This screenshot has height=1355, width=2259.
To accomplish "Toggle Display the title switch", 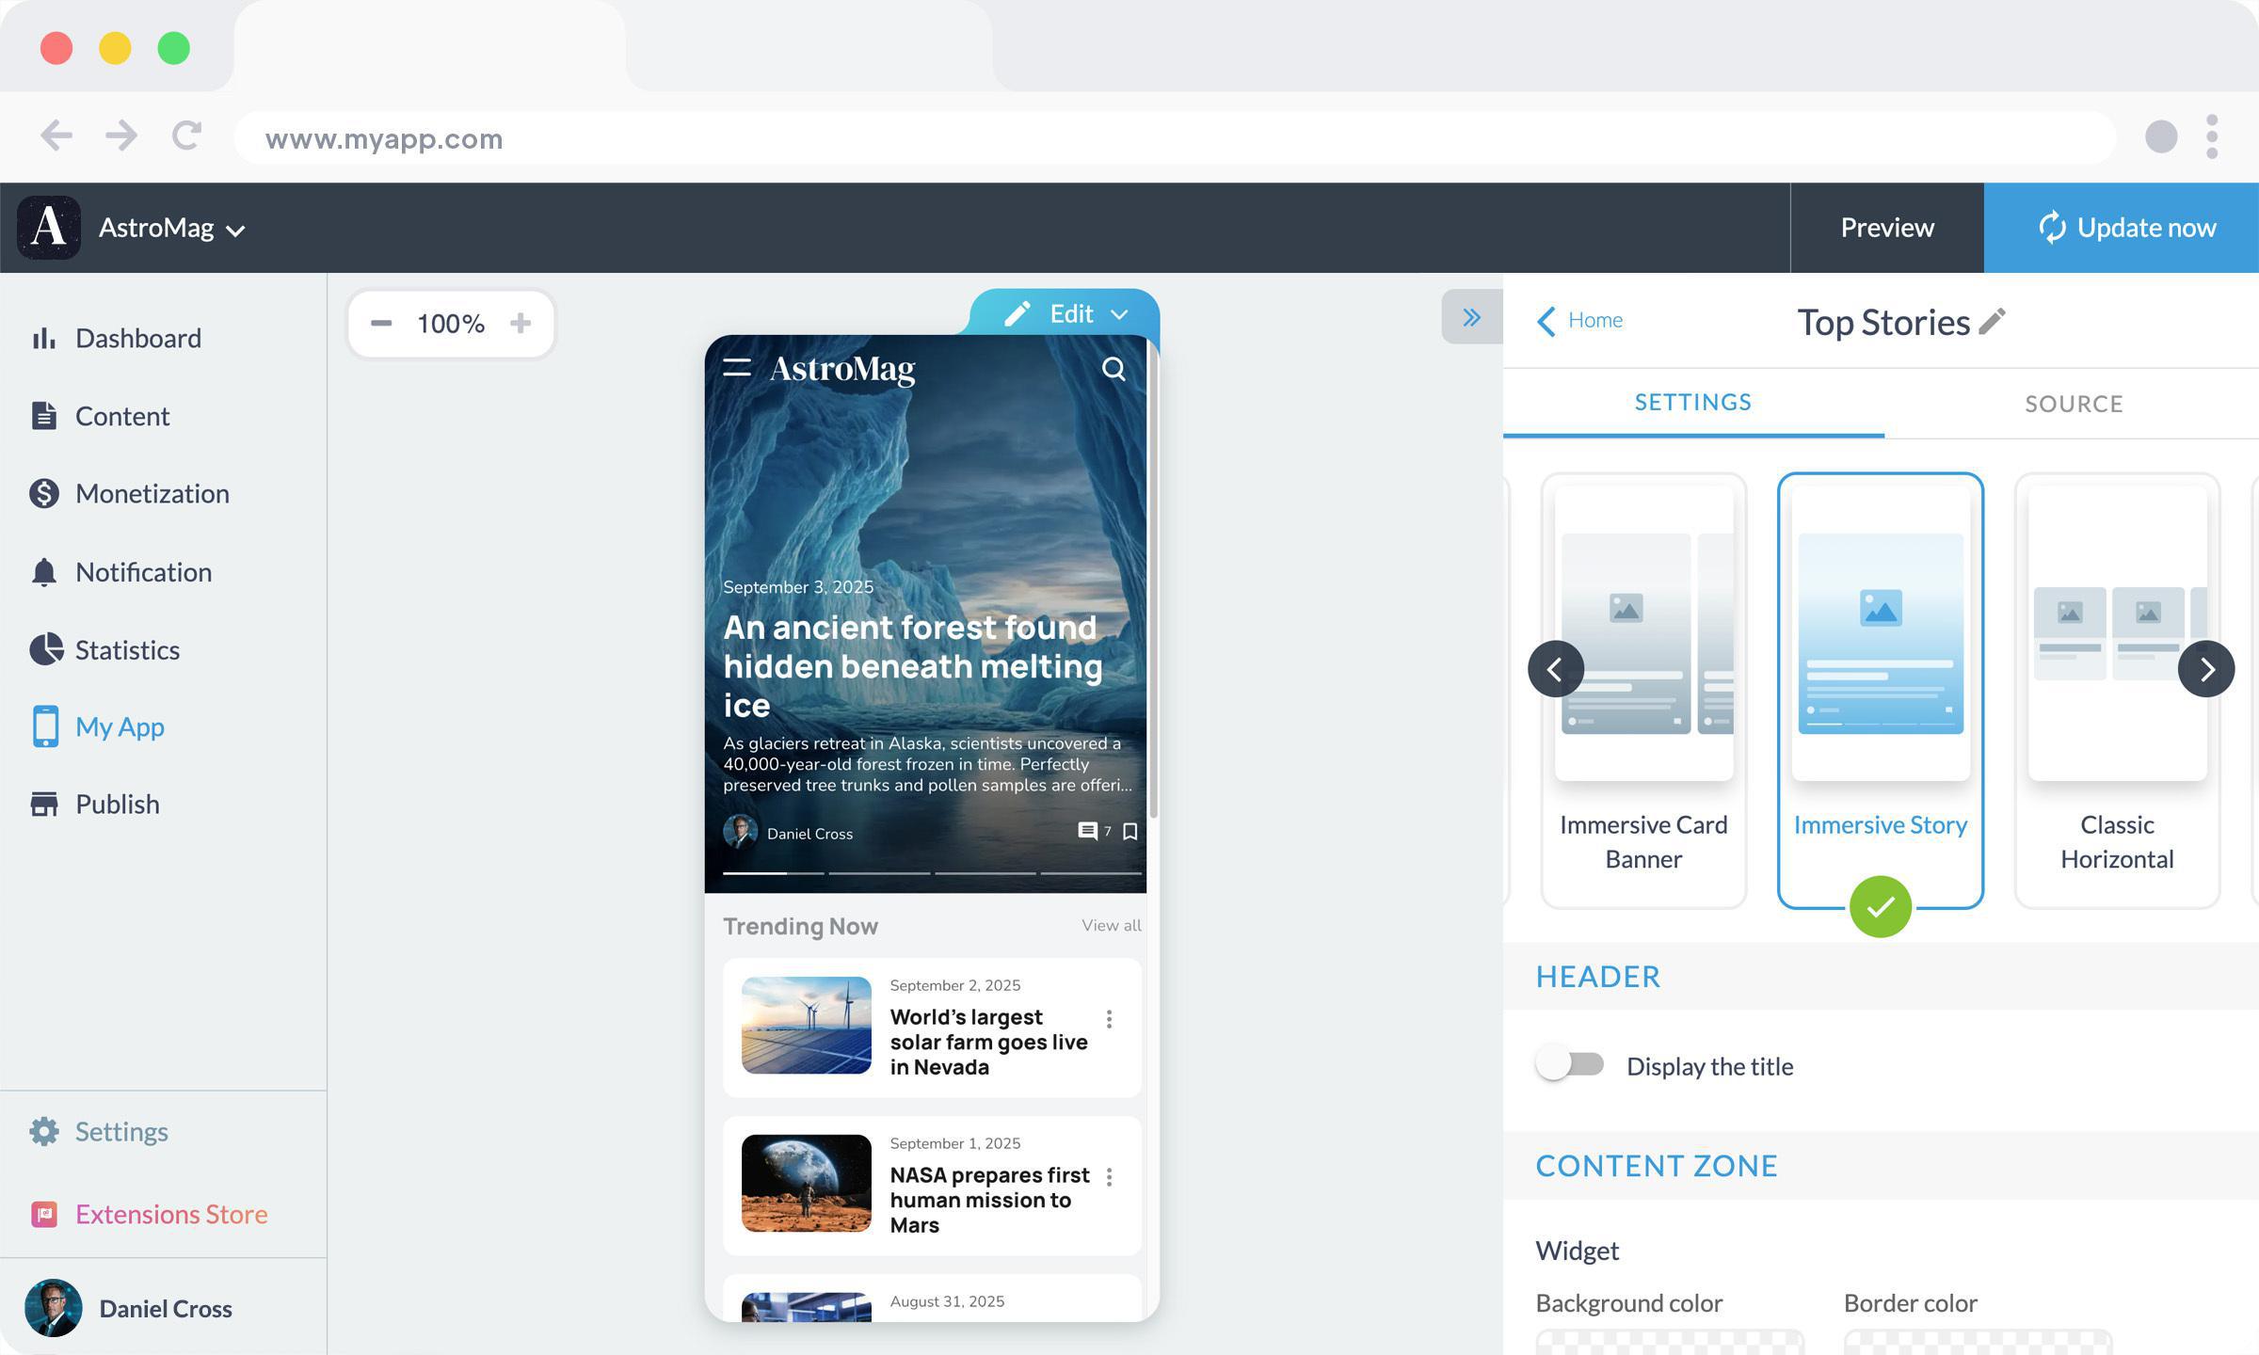I will (x=1570, y=1065).
